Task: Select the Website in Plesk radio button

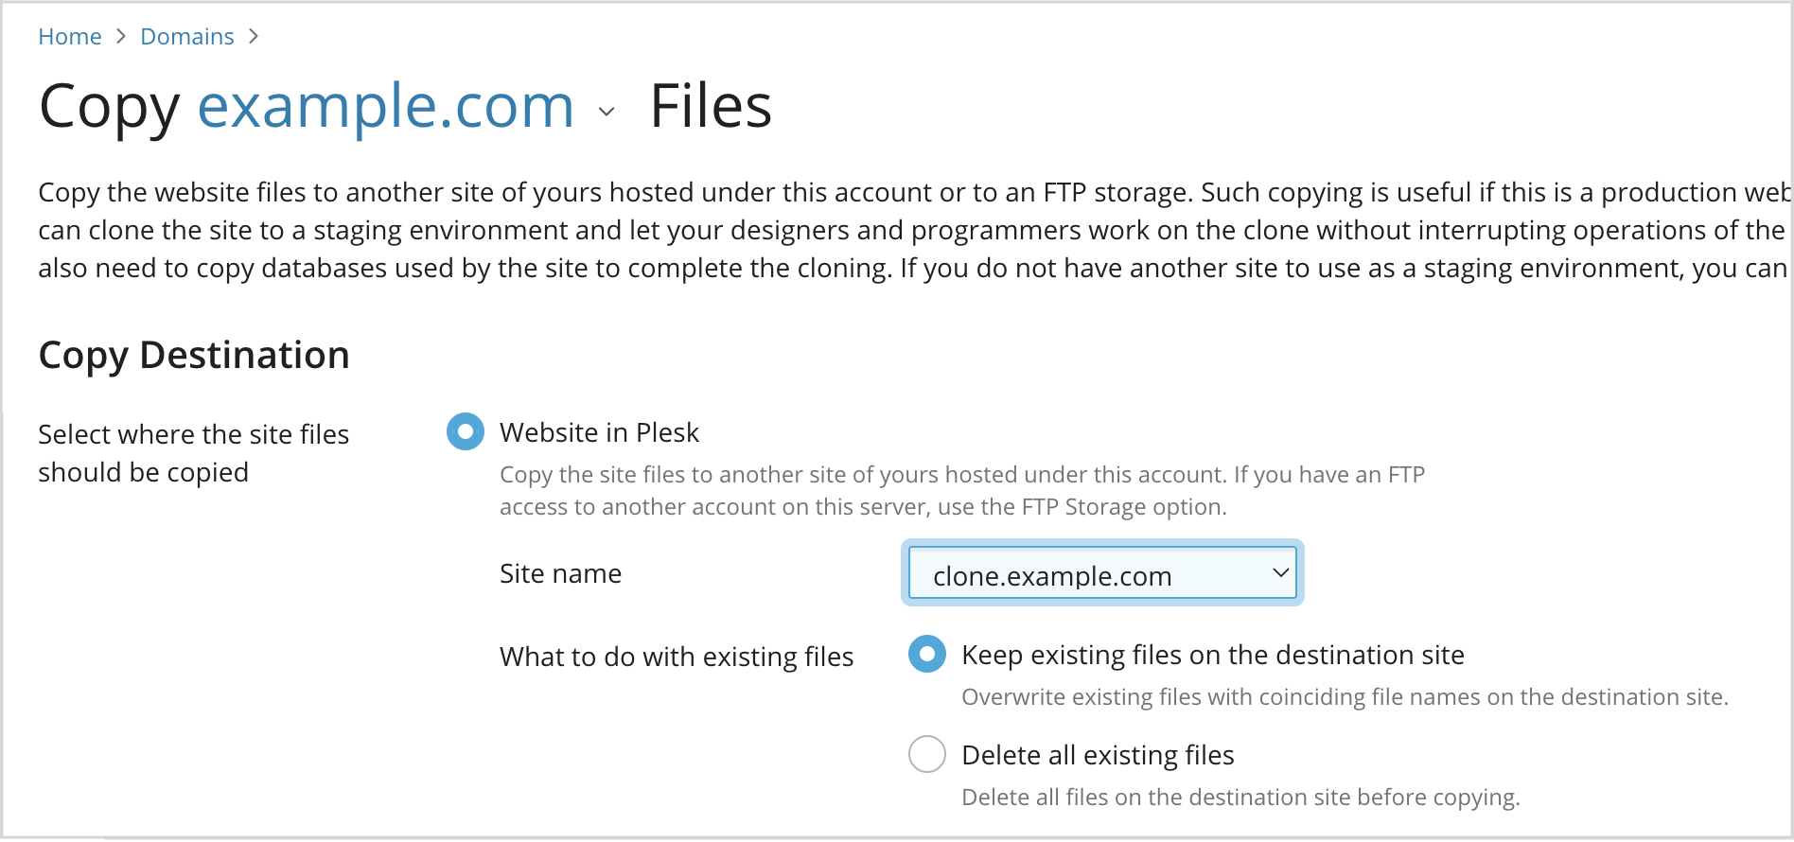Action: click(466, 431)
